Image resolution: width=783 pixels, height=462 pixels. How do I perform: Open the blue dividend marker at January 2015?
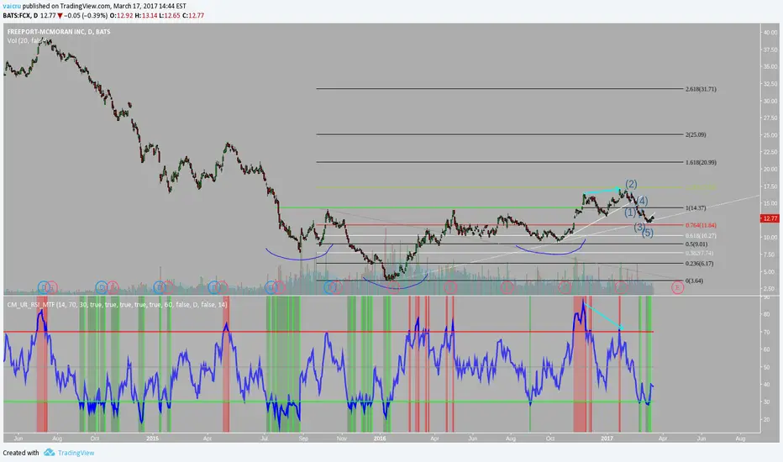160,287
